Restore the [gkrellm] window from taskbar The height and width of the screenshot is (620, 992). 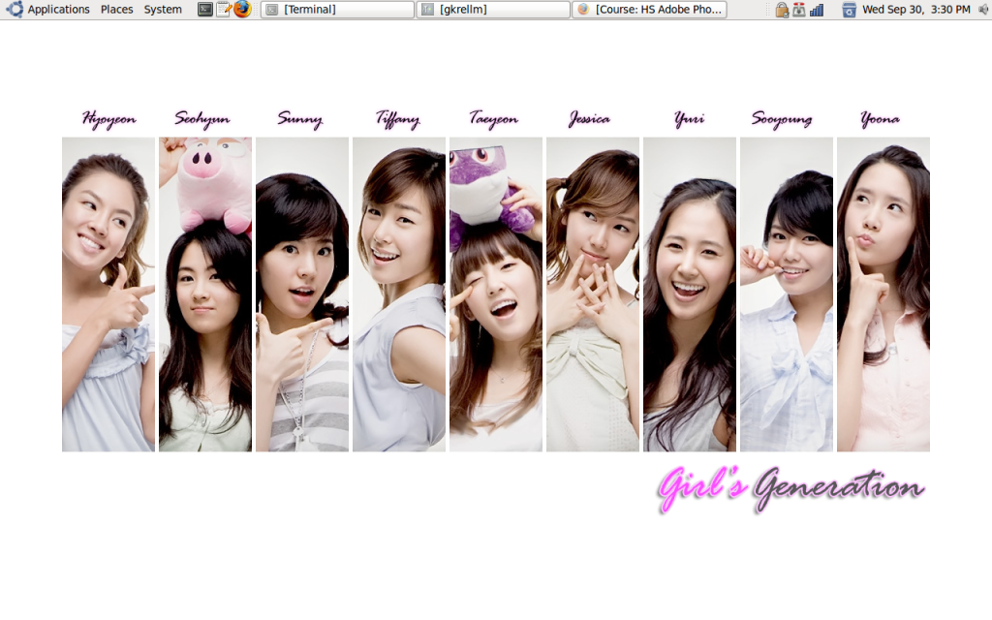pos(493,10)
